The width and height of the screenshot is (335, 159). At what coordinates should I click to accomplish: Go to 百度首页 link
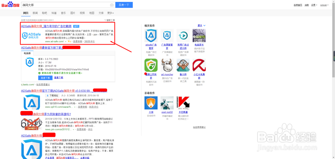[x=298, y=5]
